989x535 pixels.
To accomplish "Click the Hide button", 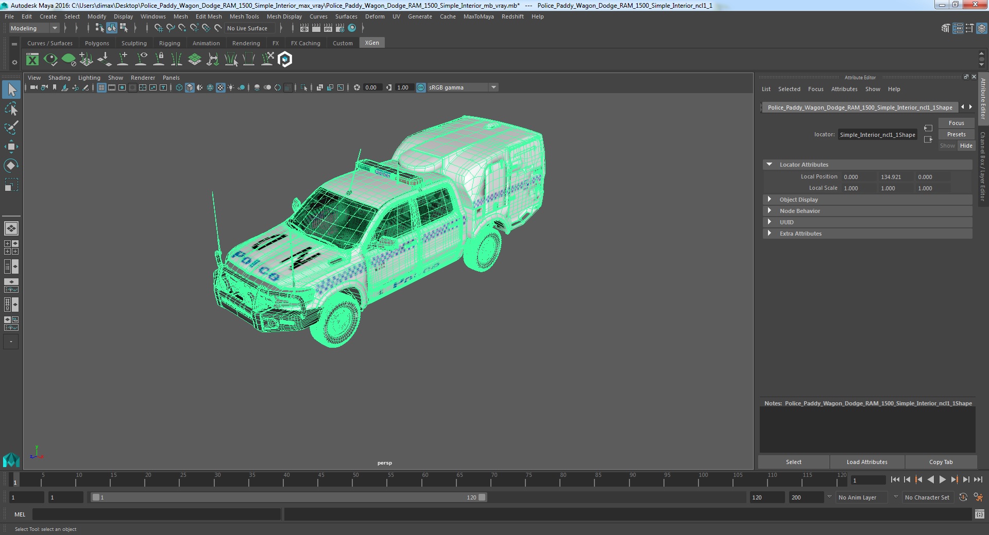I will [x=966, y=146].
